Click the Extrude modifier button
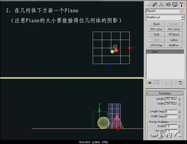Image resolution: width=187 pixels, height=144 pixels. point(174,24)
